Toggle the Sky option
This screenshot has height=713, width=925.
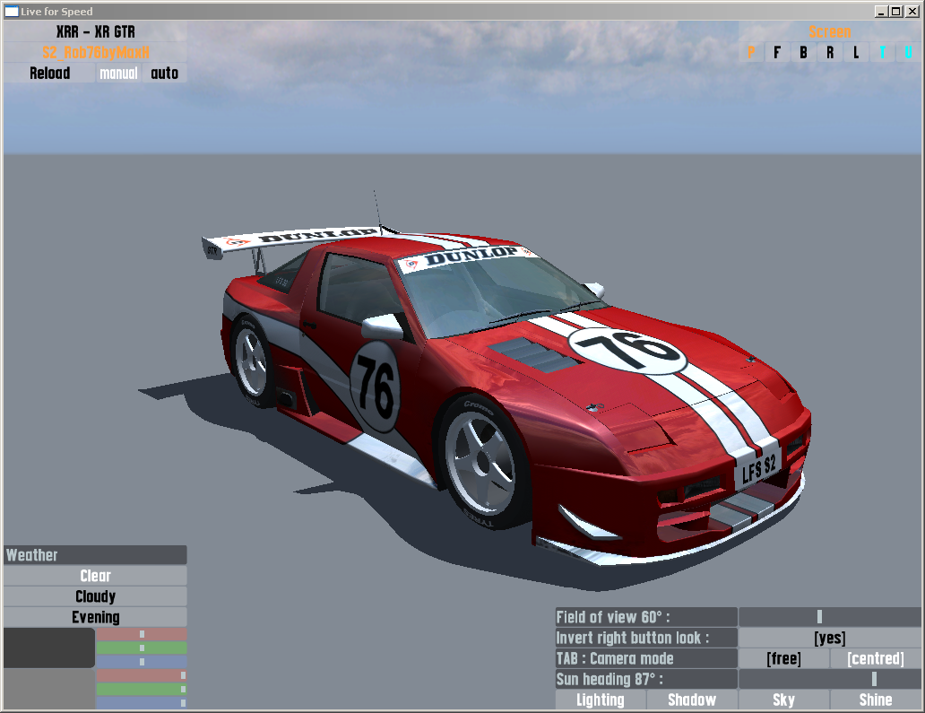pyautogui.click(x=784, y=700)
